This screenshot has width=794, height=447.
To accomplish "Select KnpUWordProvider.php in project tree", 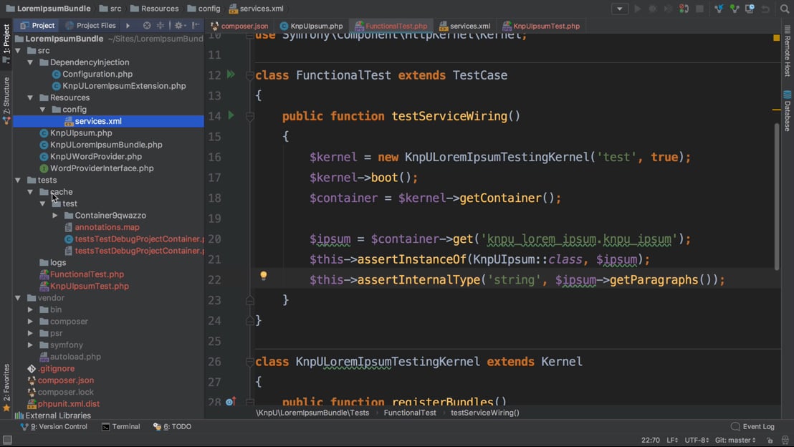I will [96, 156].
